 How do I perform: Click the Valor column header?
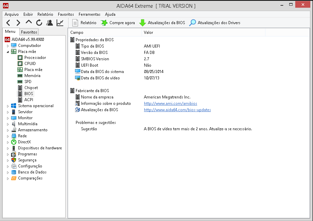click(204, 32)
